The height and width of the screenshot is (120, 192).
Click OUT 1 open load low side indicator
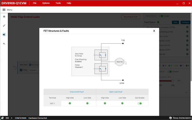pos(122,103)
